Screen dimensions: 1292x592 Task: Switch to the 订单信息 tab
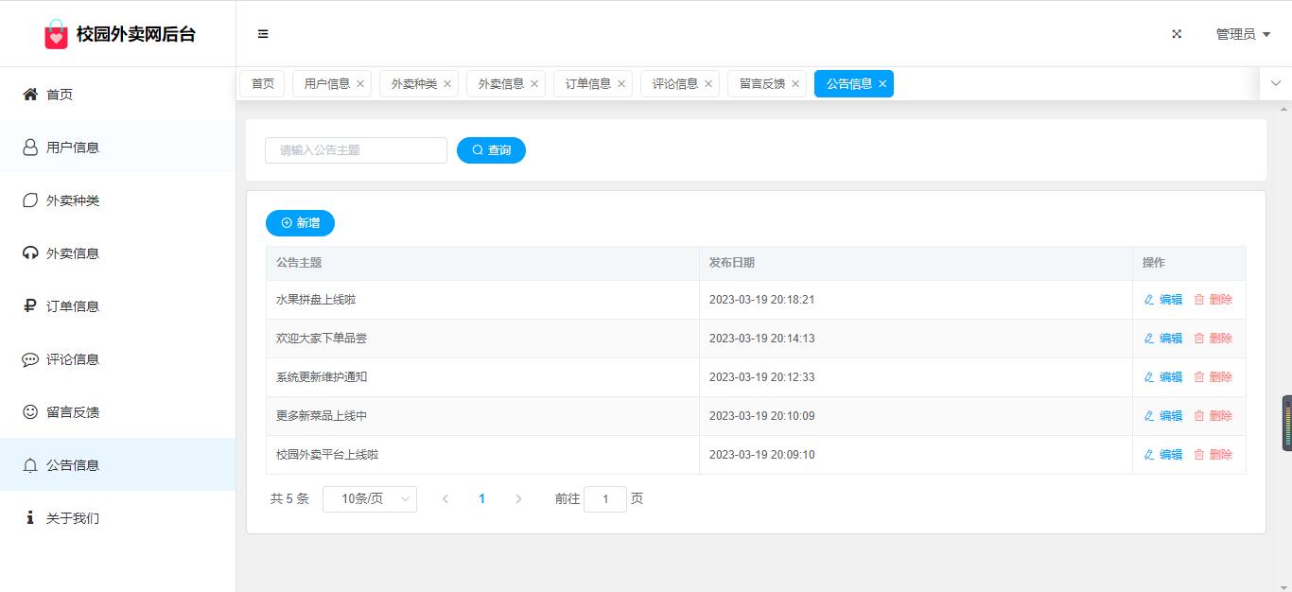tap(587, 84)
